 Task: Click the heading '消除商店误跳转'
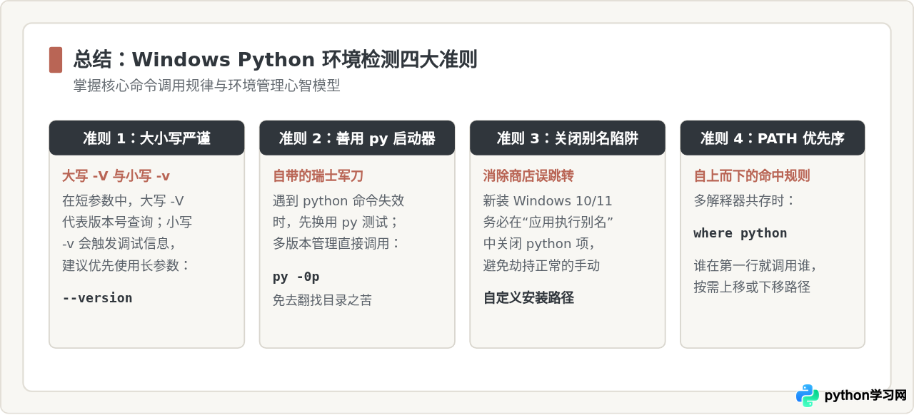tap(528, 176)
